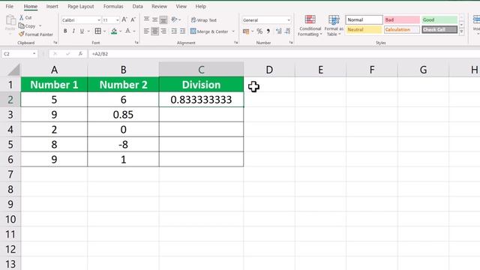Toggle Underline formatting
The width and height of the screenshot is (480, 270).
pos(82,31)
